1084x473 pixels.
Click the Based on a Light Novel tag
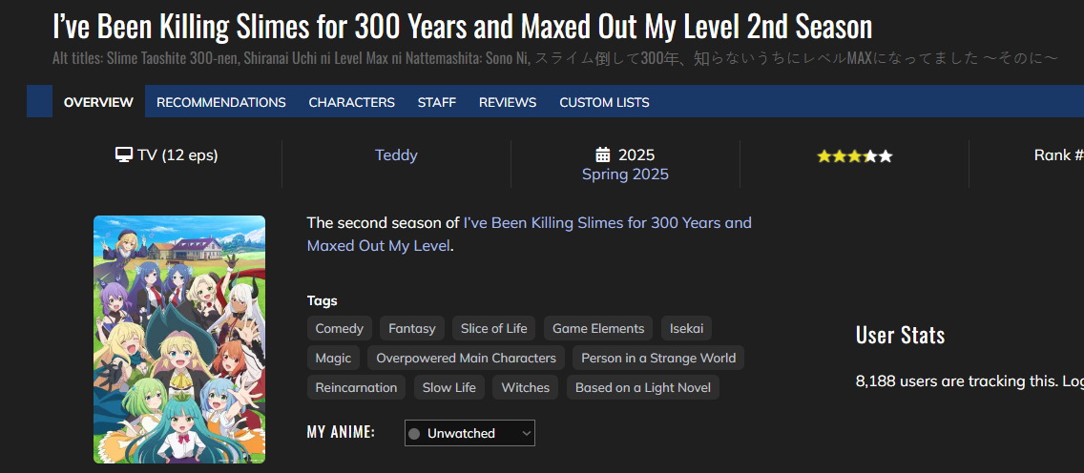coord(643,388)
